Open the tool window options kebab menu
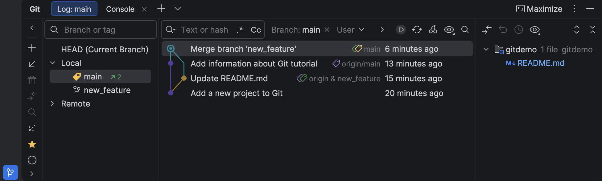This screenshot has width=602, height=181. click(574, 9)
